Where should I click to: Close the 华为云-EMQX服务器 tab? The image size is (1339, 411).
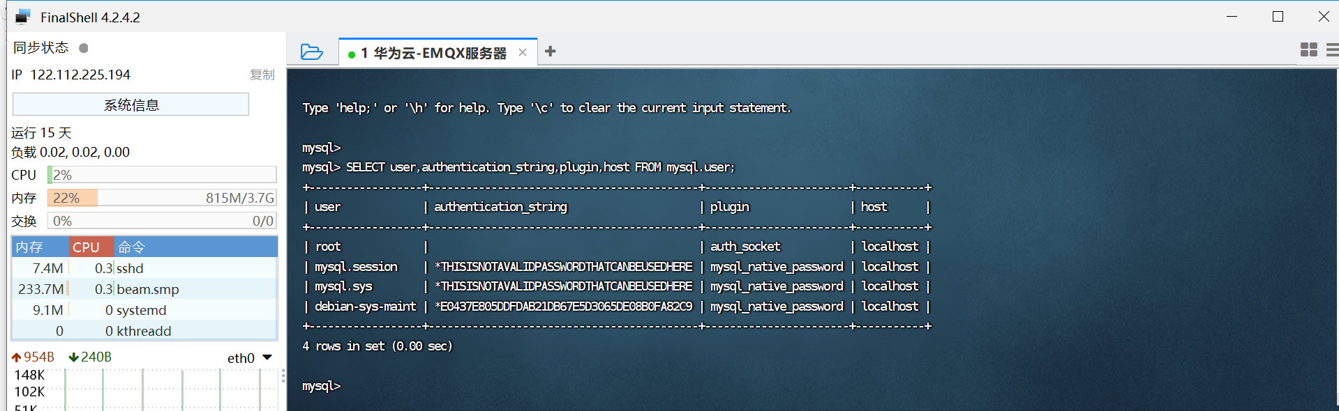(x=522, y=52)
